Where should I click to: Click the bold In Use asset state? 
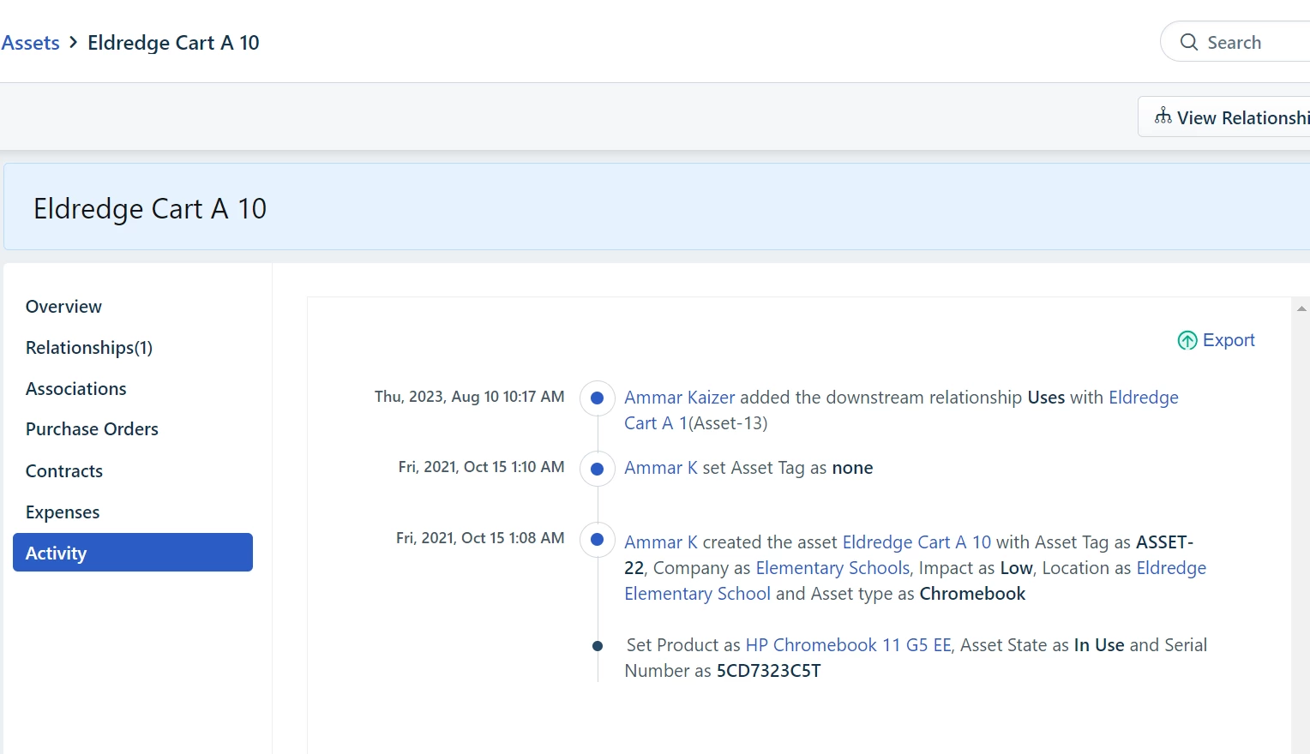(1099, 645)
